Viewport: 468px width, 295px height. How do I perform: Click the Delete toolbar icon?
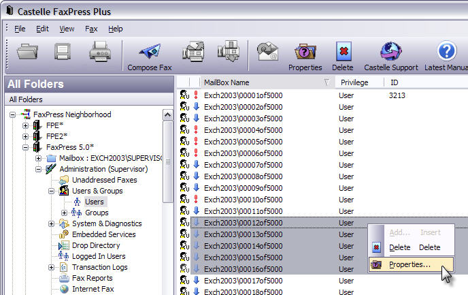[x=343, y=53]
